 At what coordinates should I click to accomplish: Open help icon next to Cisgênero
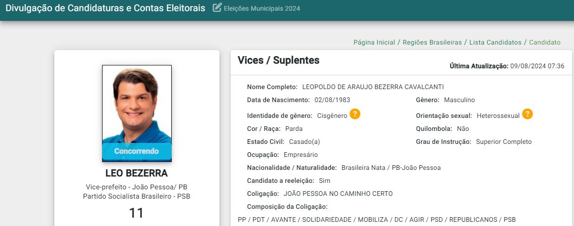tap(355, 114)
